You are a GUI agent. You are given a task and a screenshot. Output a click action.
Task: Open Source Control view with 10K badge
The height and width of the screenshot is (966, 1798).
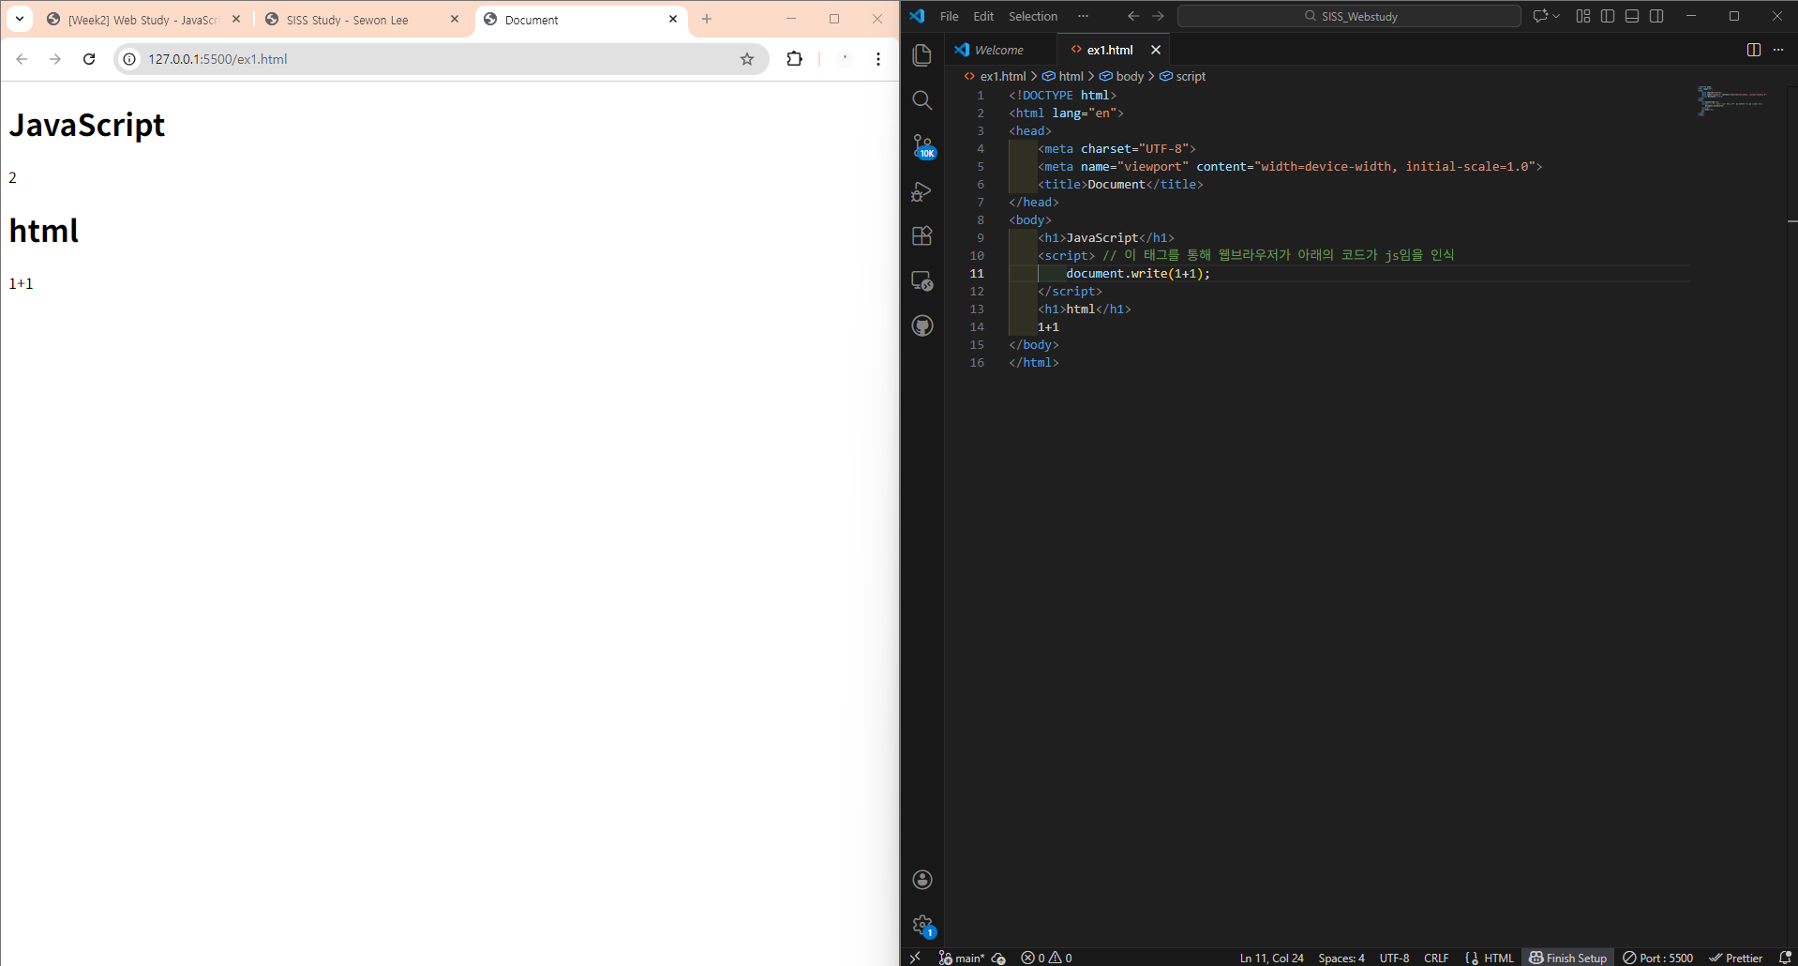(x=922, y=145)
